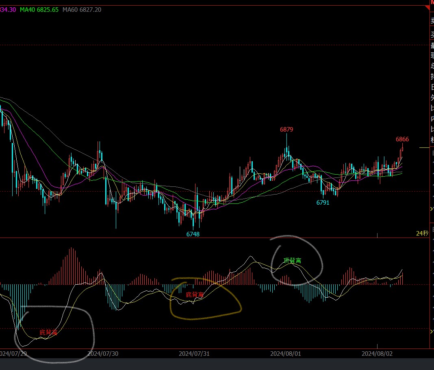Select the 6791 low price label
The height and width of the screenshot is (370, 434).
(x=323, y=203)
